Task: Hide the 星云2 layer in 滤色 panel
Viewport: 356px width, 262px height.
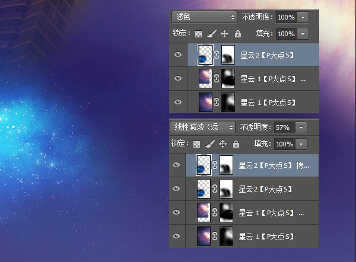Action: pyautogui.click(x=178, y=55)
